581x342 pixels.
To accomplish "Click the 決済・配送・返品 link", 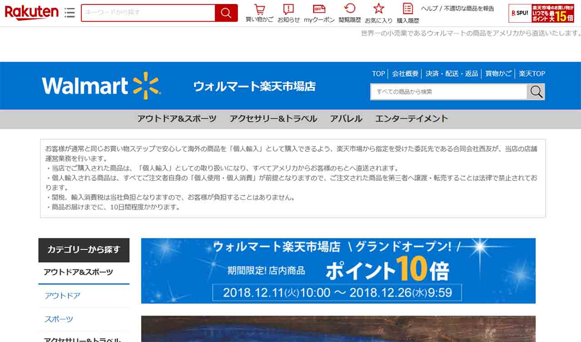I will coord(452,73).
